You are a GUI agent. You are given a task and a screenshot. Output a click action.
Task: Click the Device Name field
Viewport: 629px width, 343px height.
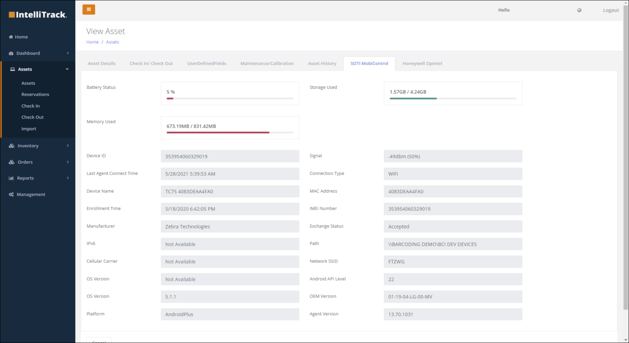pos(230,191)
